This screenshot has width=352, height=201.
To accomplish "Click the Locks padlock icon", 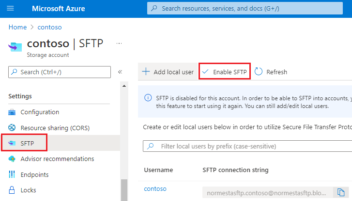I will [x=12, y=190].
